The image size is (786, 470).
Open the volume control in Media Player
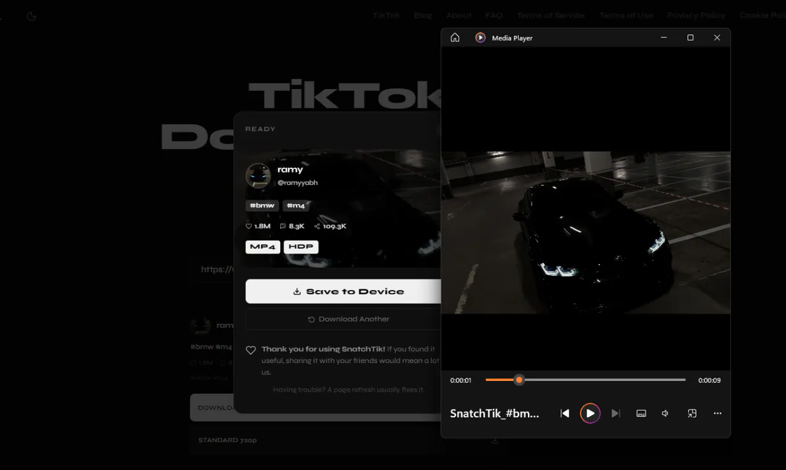[x=666, y=413]
